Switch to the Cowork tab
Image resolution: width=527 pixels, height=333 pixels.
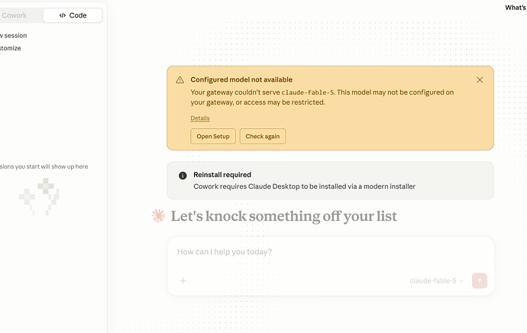coord(14,15)
